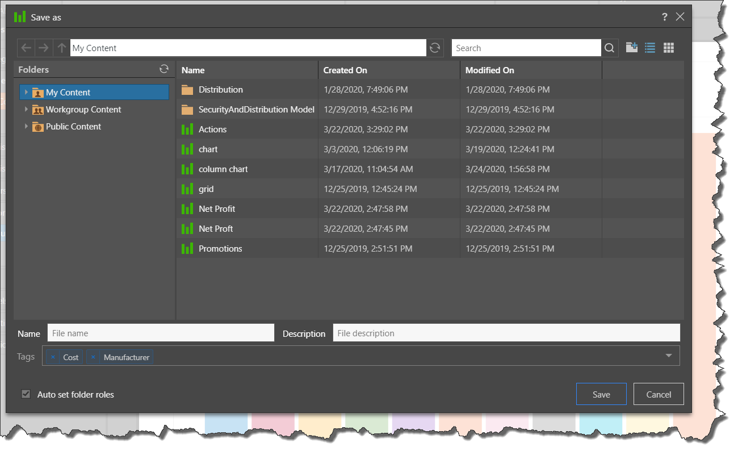This screenshot has width=738, height=451.
Task: Go up one folder level
Action: coord(62,48)
